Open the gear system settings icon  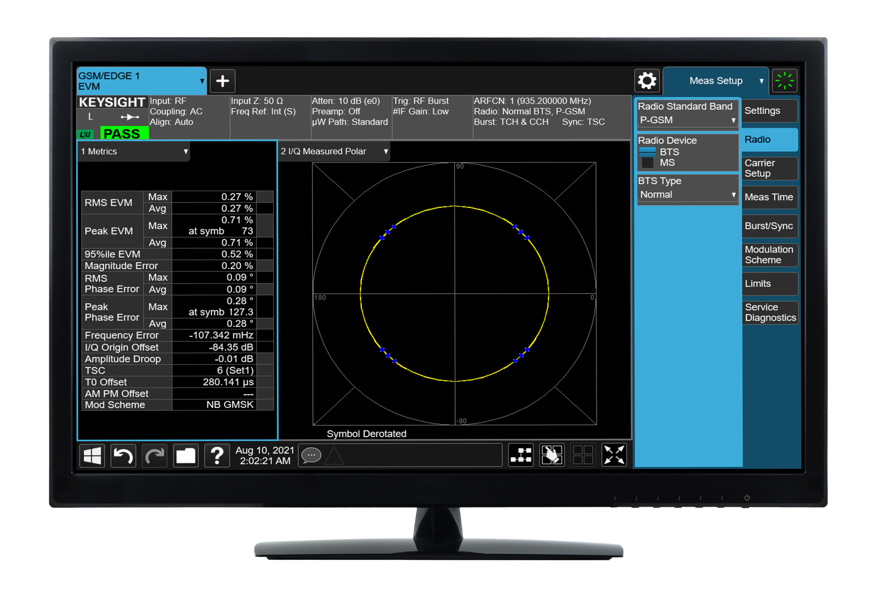tap(647, 81)
